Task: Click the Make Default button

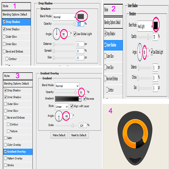Action: [x=59, y=135]
